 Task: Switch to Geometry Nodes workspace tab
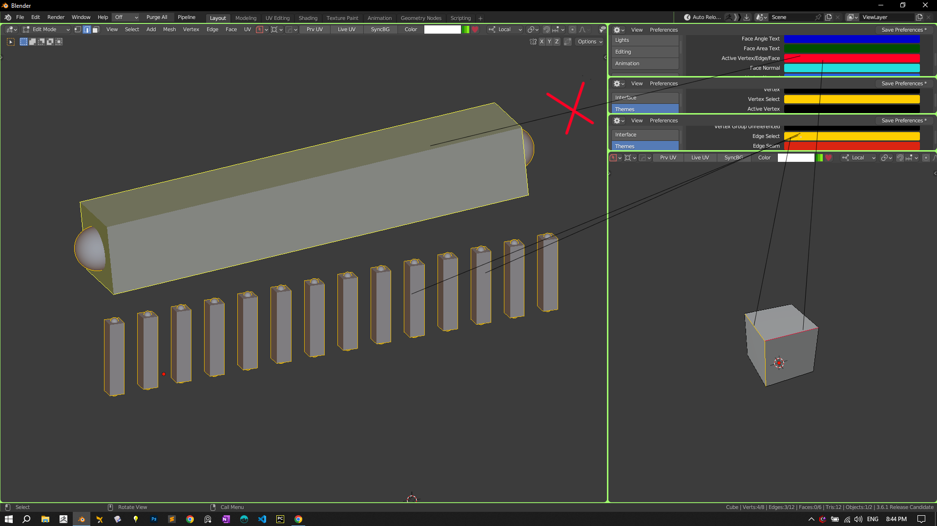(x=421, y=18)
